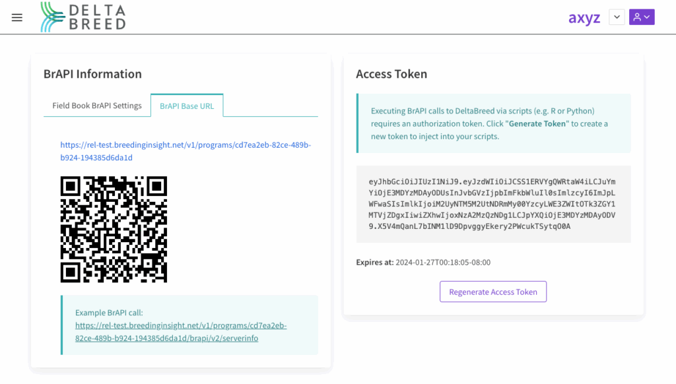Image resolution: width=676 pixels, height=384 pixels.
Task: Click the Access Token card heading
Action: (391, 74)
